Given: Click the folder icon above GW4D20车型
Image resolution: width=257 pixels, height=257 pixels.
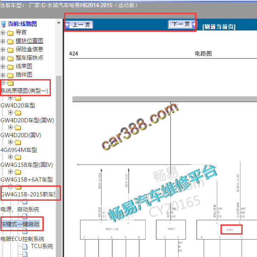Looking at the screenshot, I should (x=18, y=98).
